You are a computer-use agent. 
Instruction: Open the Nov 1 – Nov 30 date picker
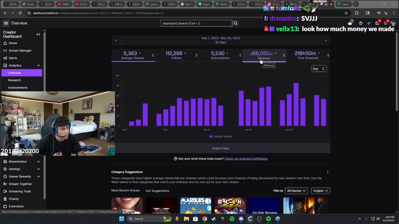(221, 40)
